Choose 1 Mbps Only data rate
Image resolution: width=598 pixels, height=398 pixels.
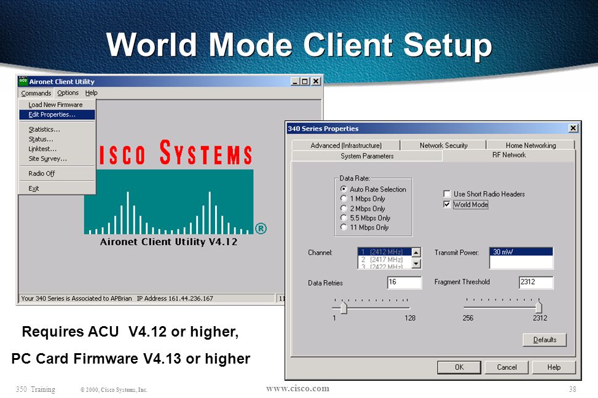pyautogui.click(x=344, y=198)
